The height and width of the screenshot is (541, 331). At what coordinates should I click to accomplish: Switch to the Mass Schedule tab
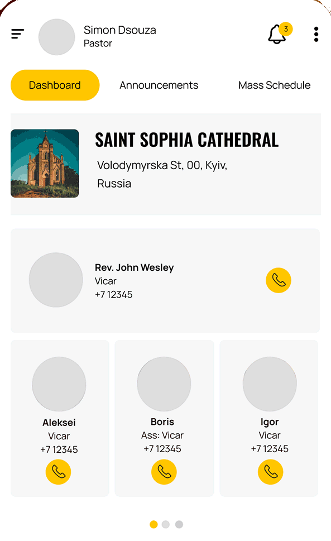[x=275, y=85]
